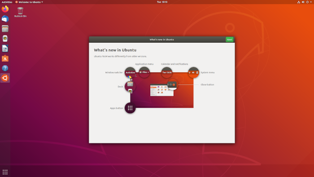Screen dimensions: 314x177
Task: Click the "Close button" label
Action: 207,84
